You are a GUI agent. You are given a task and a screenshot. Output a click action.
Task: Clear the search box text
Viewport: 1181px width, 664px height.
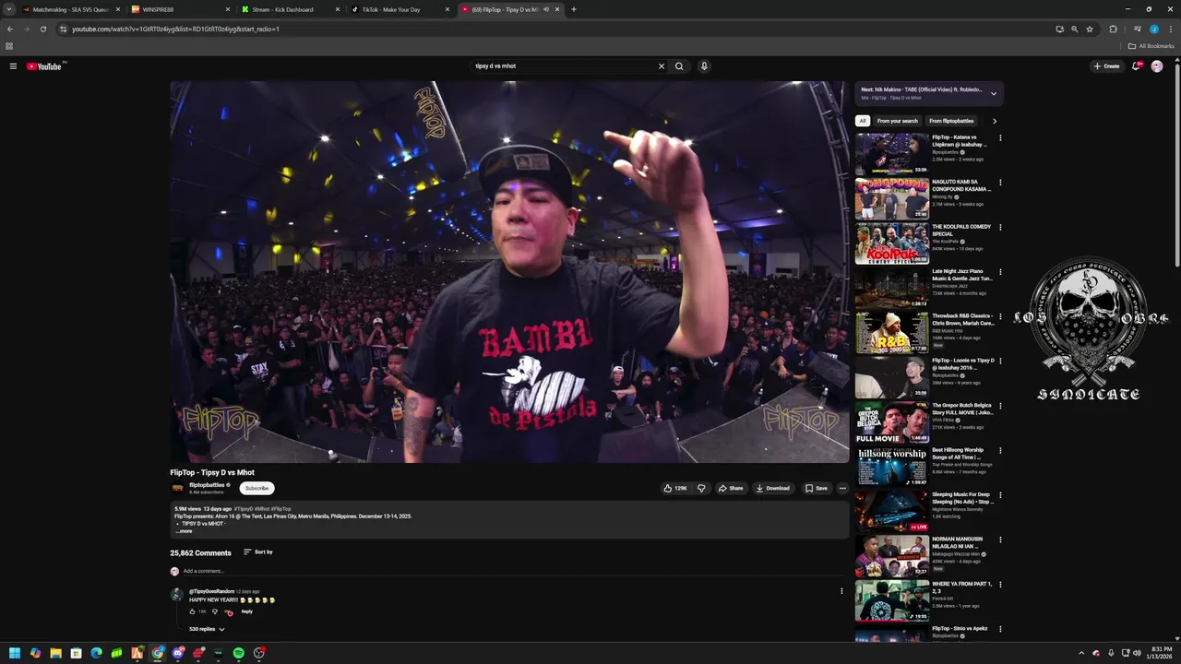coord(661,66)
